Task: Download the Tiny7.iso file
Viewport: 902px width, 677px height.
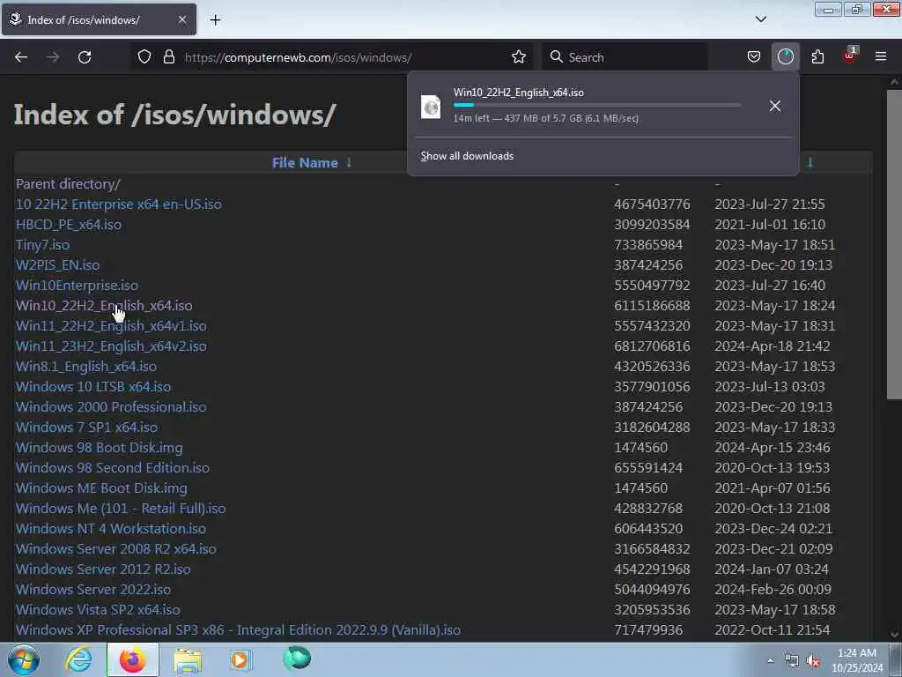Action: click(x=42, y=245)
